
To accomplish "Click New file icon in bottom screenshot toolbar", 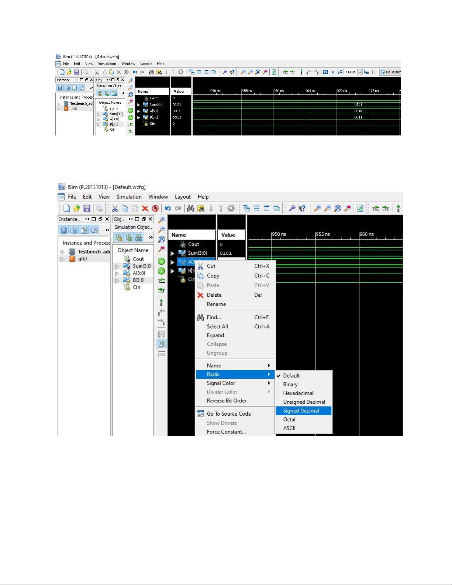I will coord(66,209).
